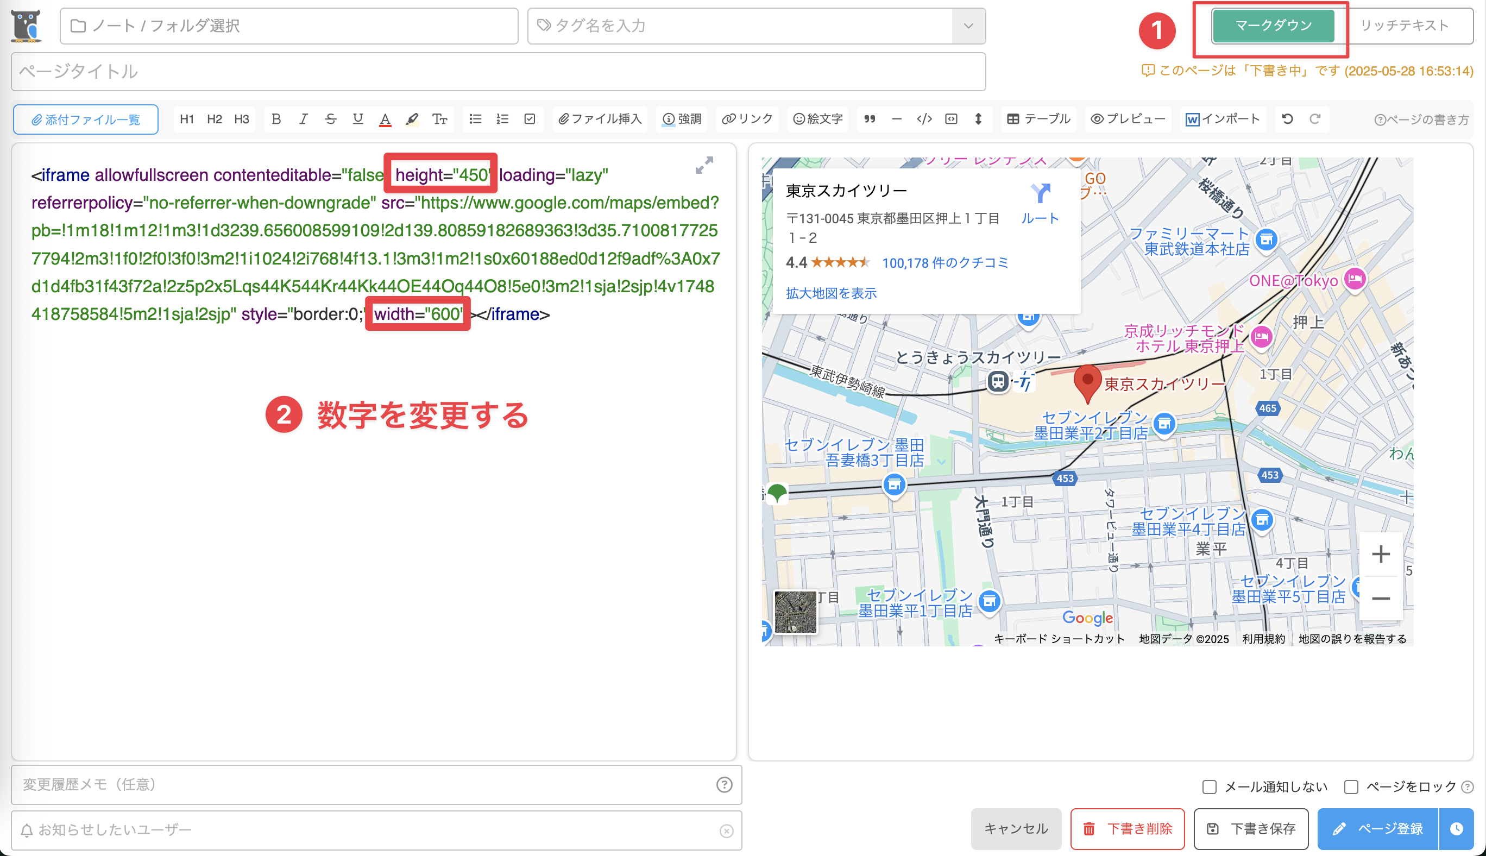1486x856 pixels.
Task: Switch map to satellite thumbnail view
Action: click(795, 612)
